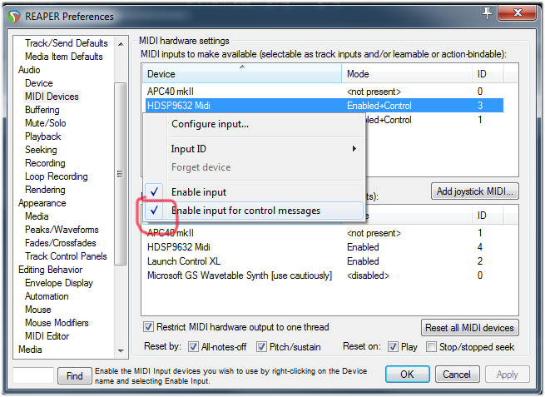Click the Add joystick MIDI... button
This screenshot has width=545, height=397.
click(x=475, y=191)
